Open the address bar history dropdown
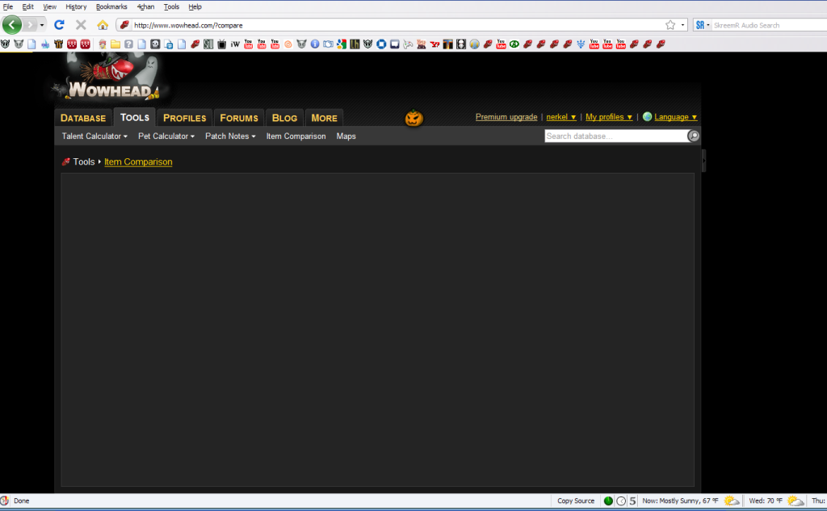The height and width of the screenshot is (511, 827). [682, 25]
